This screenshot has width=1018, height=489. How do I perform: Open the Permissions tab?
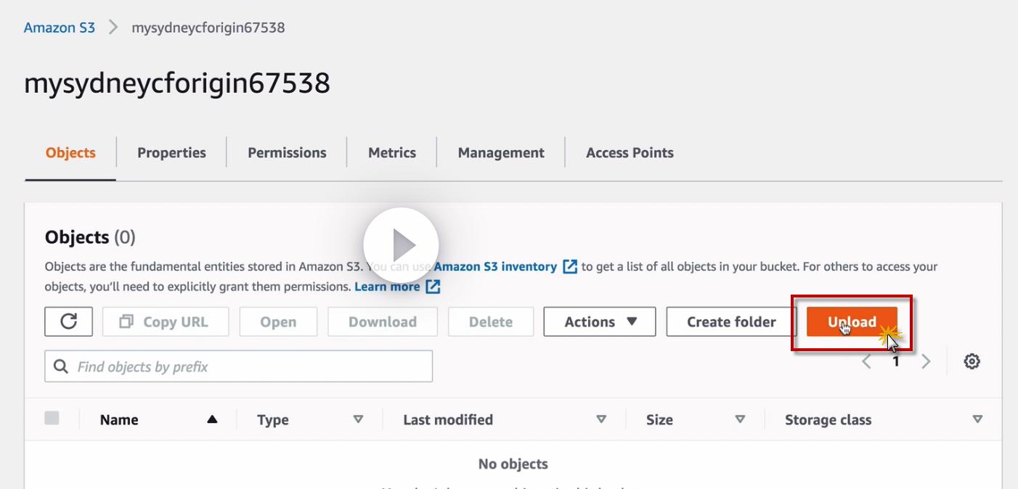point(287,153)
